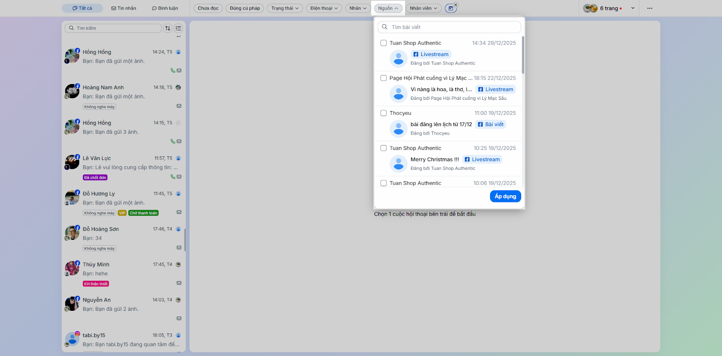Tick the checkbox for the Thocyeu post

coord(384,113)
